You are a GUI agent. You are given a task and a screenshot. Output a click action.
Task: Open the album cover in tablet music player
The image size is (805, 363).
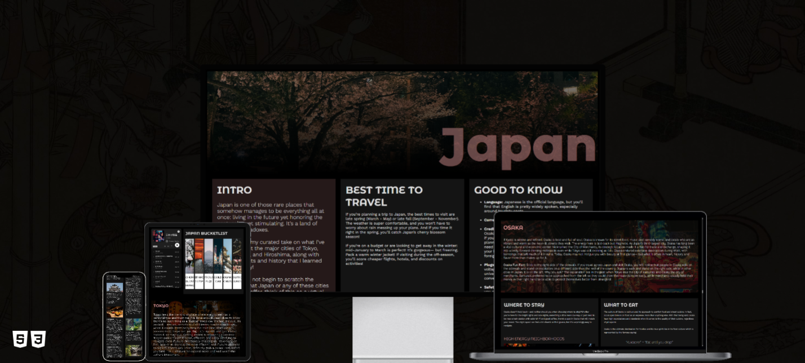tap(157, 236)
